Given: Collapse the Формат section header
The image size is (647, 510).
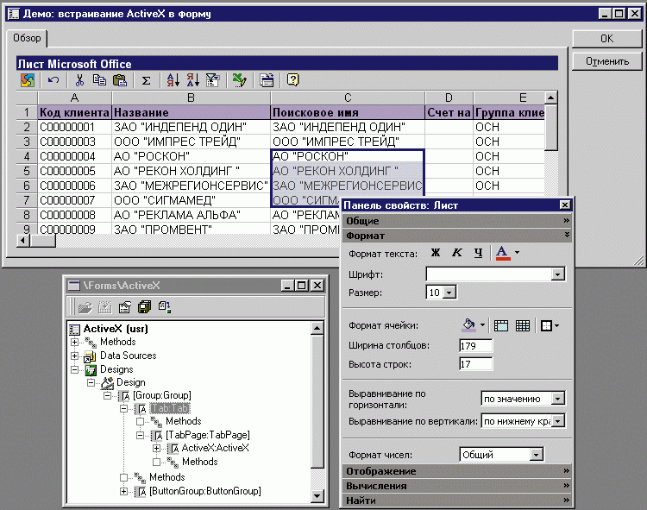Looking at the screenshot, I should tap(456, 236).
